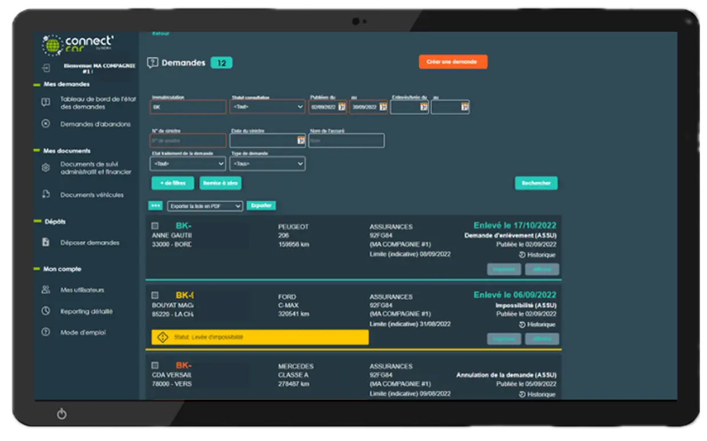707x441 pixels.
Task: Select the checkbox on the Ford C-MAX request
Action: point(155,296)
